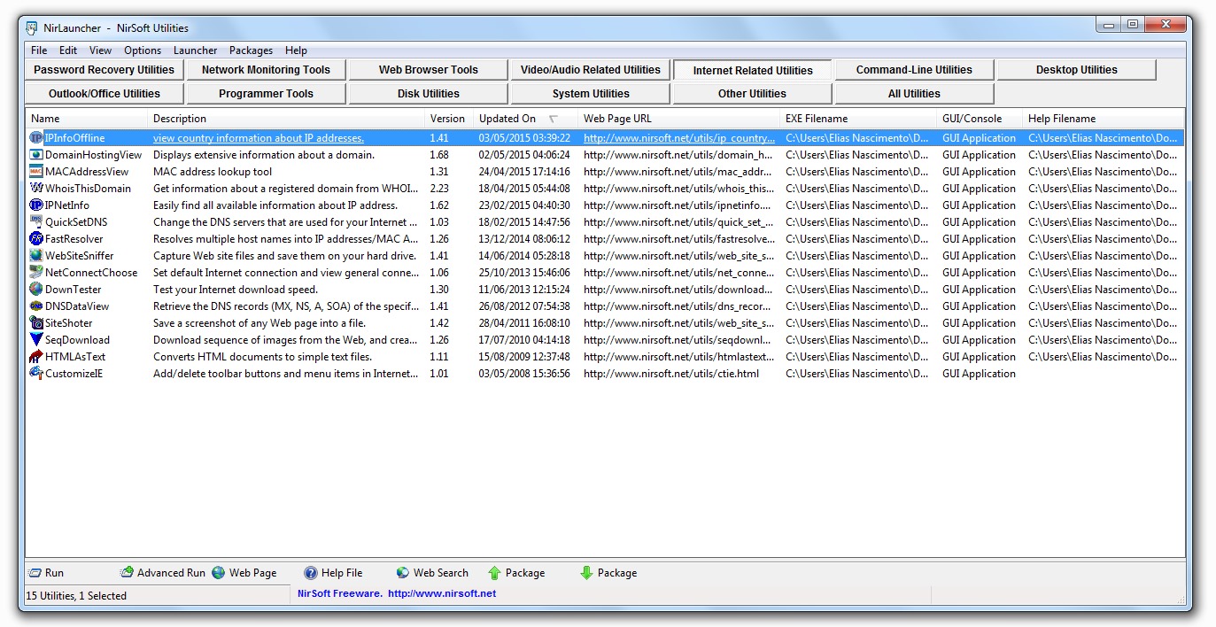Click the FastResolver utility icon
1216x627 pixels.
pyautogui.click(x=36, y=239)
